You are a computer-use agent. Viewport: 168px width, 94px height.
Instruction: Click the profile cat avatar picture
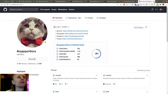click(32, 32)
